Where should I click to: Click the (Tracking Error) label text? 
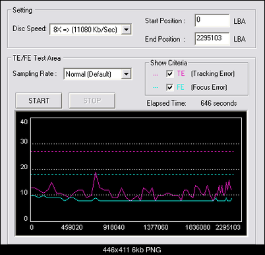213,73
